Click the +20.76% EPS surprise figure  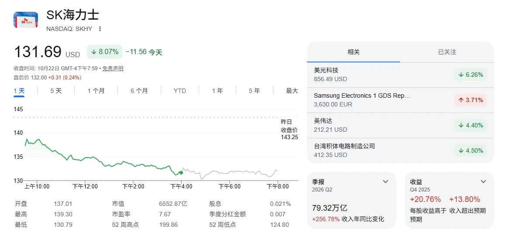pos(425,199)
